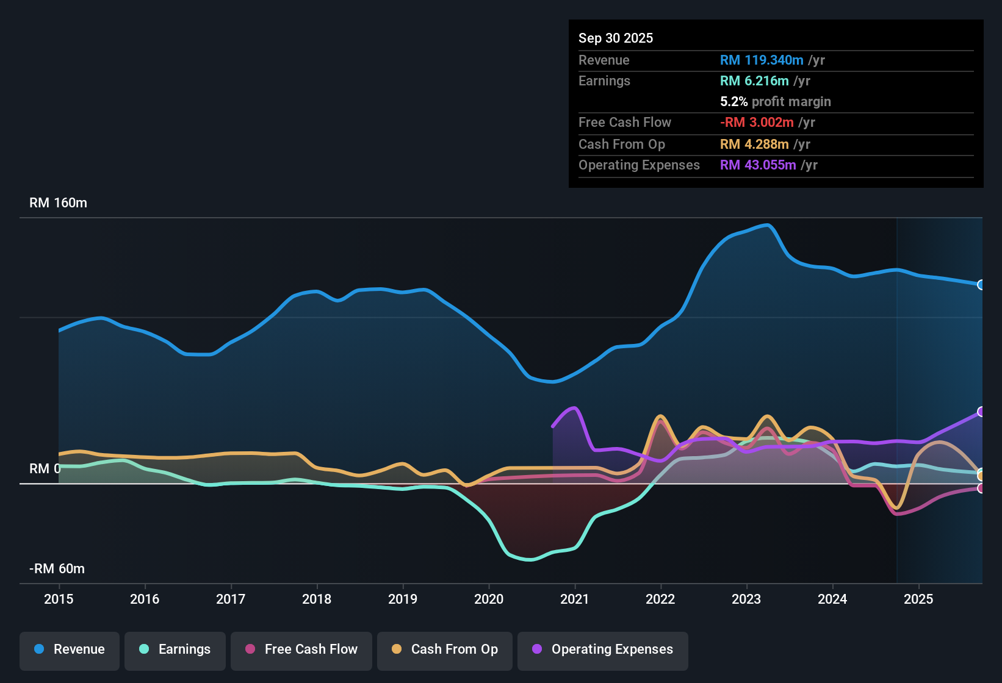Screen dimensions: 1002x683
Task: Click the pink Free Cash Flow dot icon
Action: click(x=250, y=649)
